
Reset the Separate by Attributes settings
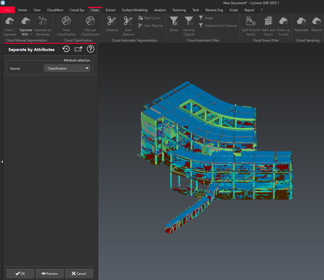(x=66, y=49)
